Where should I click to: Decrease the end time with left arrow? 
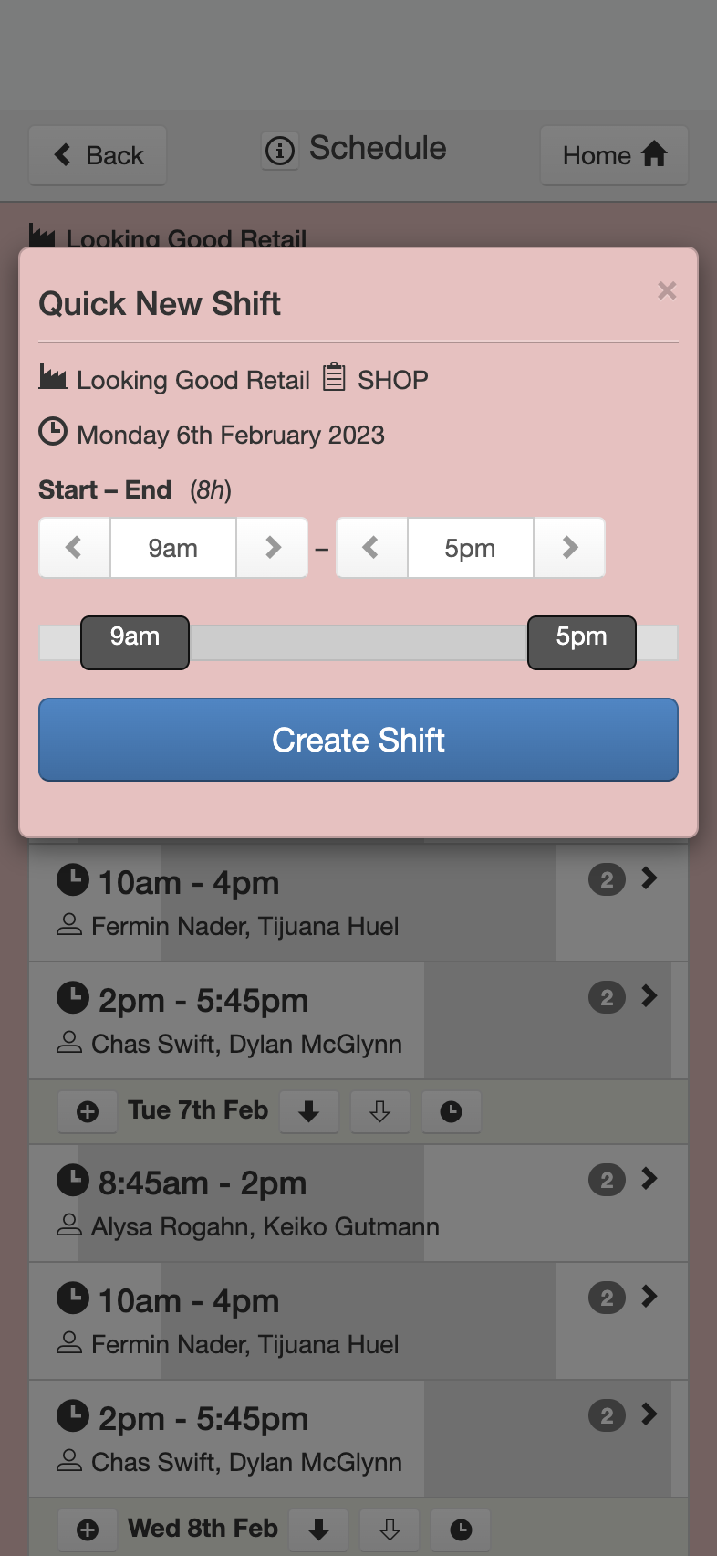tap(371, 548)
